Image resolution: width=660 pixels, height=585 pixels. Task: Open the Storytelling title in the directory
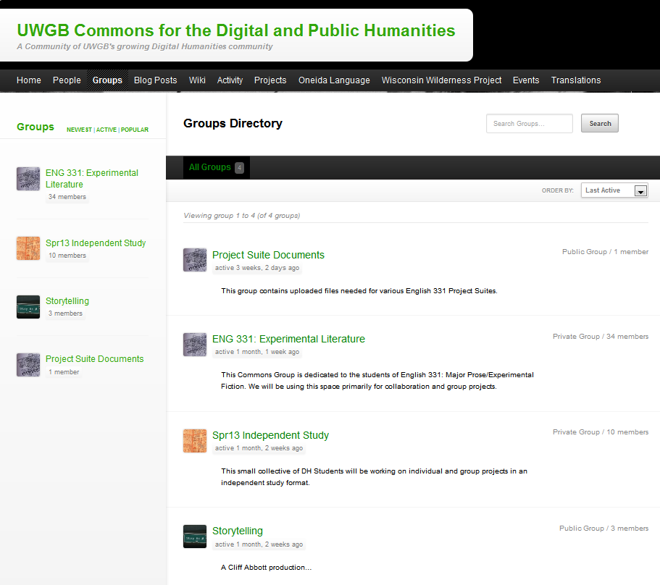tap(238, 531)
